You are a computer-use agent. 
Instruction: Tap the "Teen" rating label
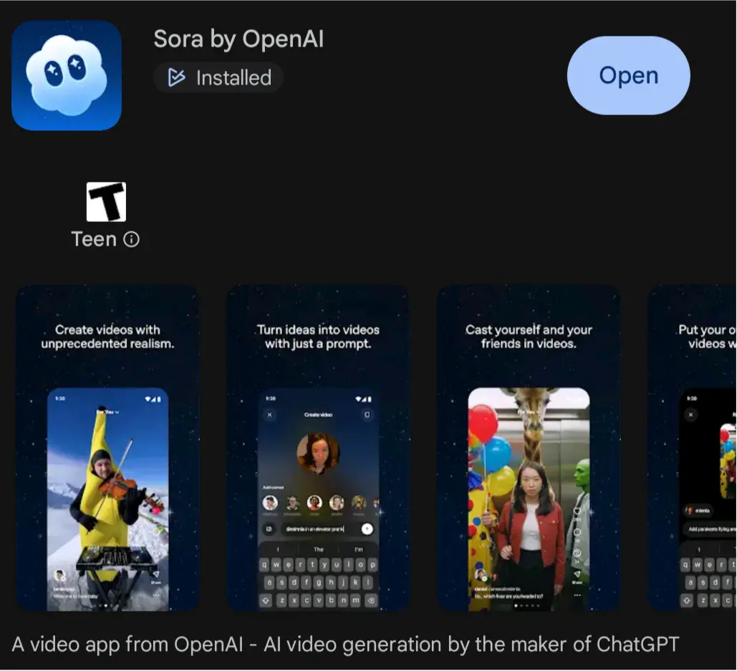94,240
